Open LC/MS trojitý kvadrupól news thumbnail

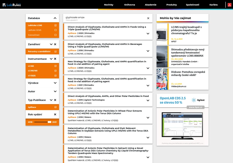coord(162,34)
